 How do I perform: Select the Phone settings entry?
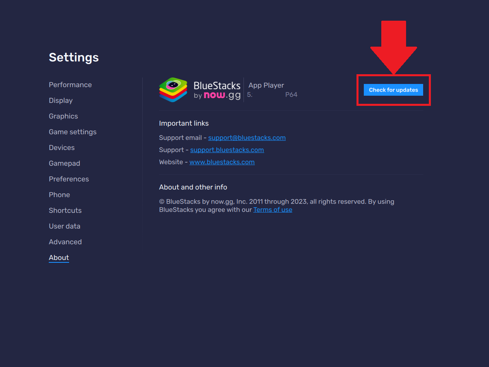point(59,195)
